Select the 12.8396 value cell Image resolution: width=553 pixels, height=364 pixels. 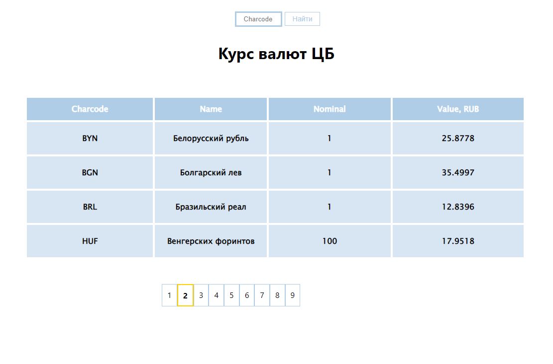(458, 207)
